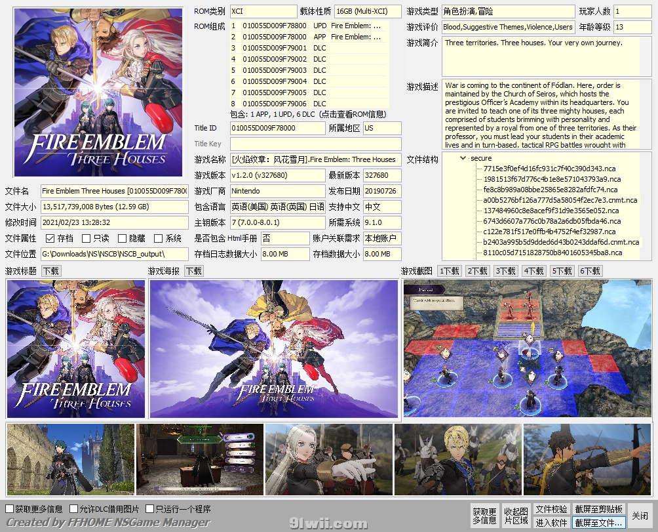Select tree file a00b5276bf126a777d5a58054f2ec7e3.cnmt.nca
The height and width of the screenshot is (532, 658).
point(560,200)
